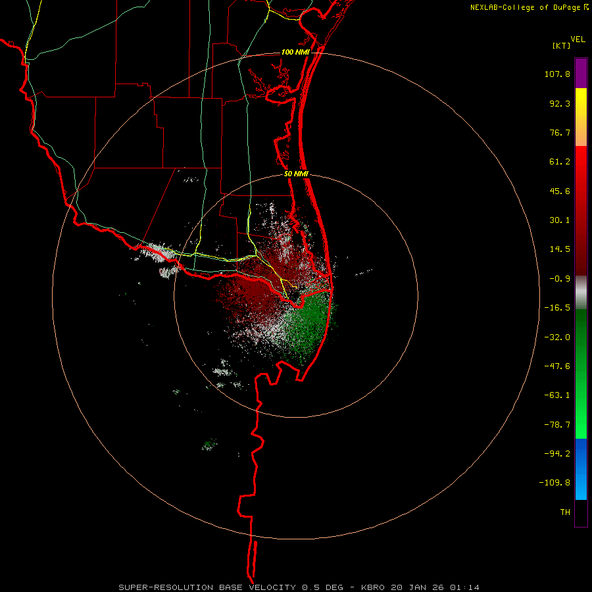Image resolution: width=592 pixels, height=592 pixels.
Task: Click the -78.7 velocity scale value
Action: tap(557, 425)
